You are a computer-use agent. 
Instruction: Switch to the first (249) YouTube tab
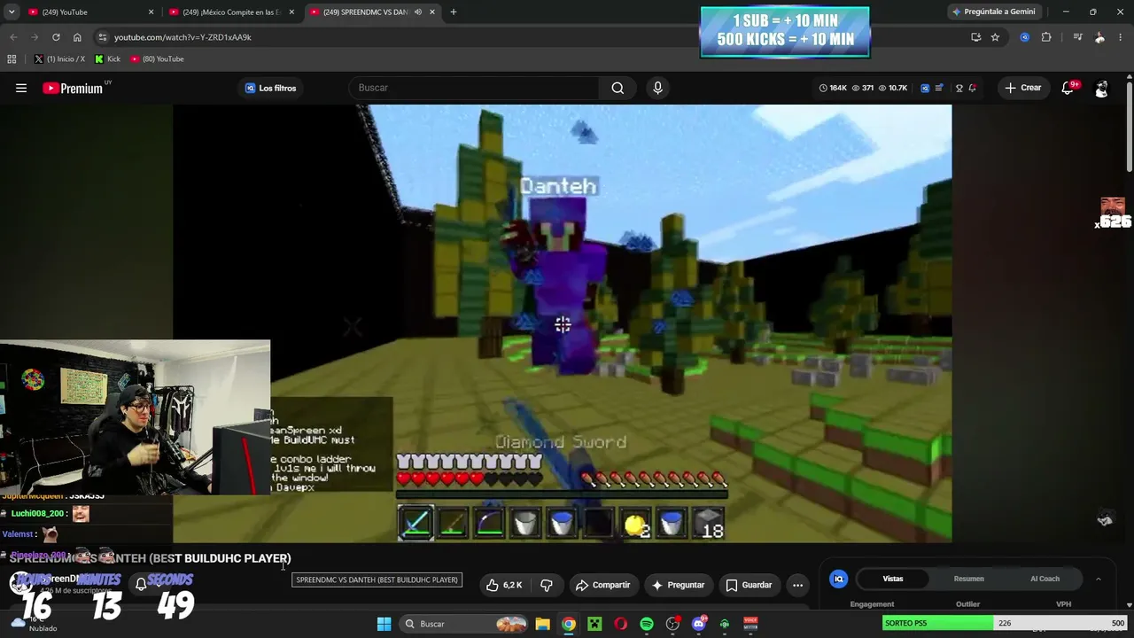click(89, 12)
